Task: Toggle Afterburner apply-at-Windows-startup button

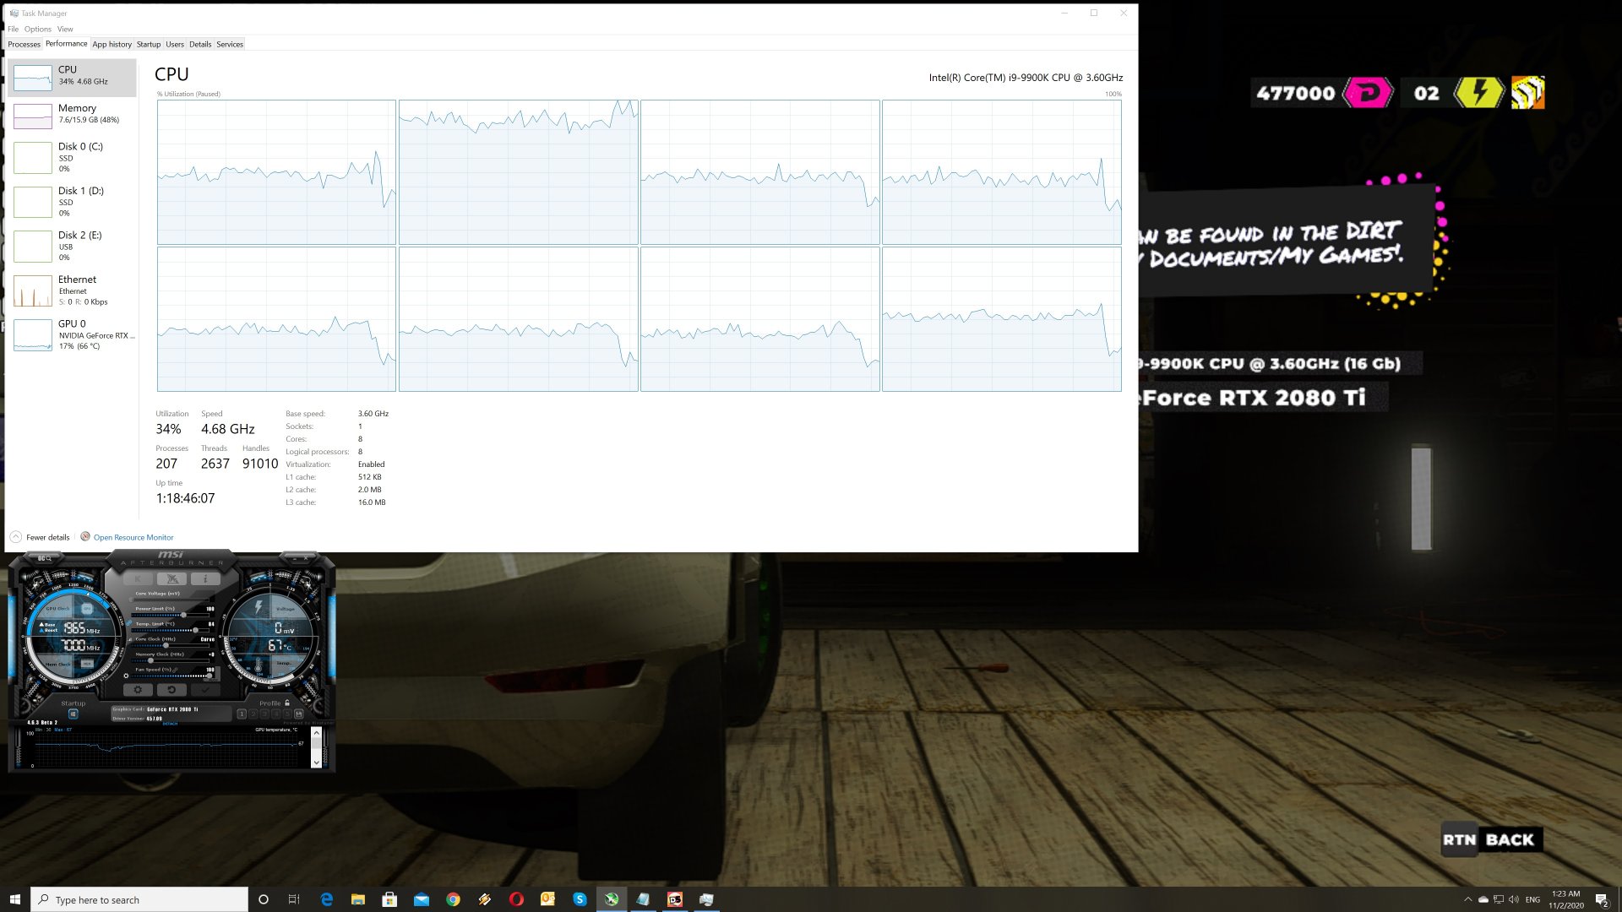Action: coord(73,714)
